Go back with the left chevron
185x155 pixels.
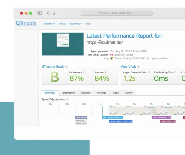click(x=48, y=13)
